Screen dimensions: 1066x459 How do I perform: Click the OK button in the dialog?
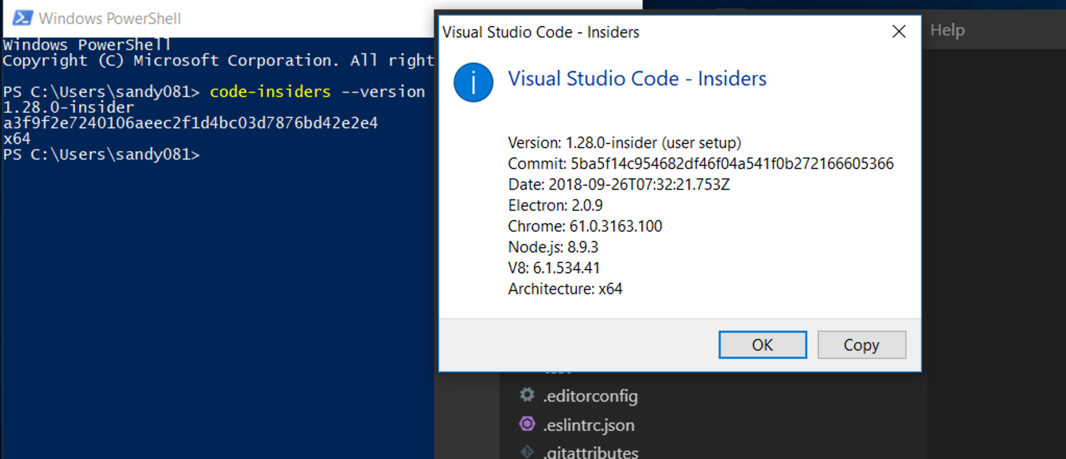click(762, 345)
